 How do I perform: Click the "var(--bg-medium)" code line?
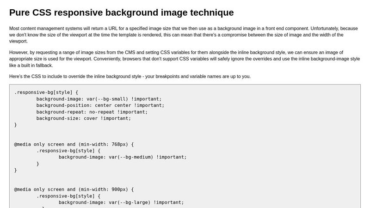click(123, 157)
